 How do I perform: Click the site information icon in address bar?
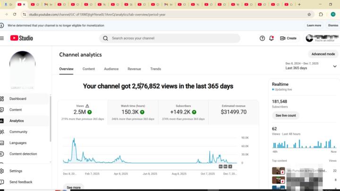(25, 15)
